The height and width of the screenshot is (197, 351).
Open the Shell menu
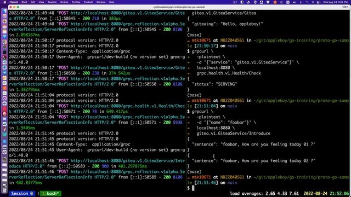coord(24,2)
